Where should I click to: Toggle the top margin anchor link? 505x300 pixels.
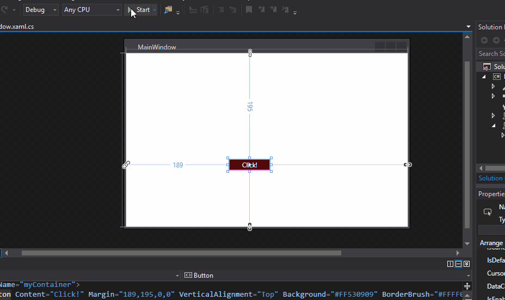[250, 53]
